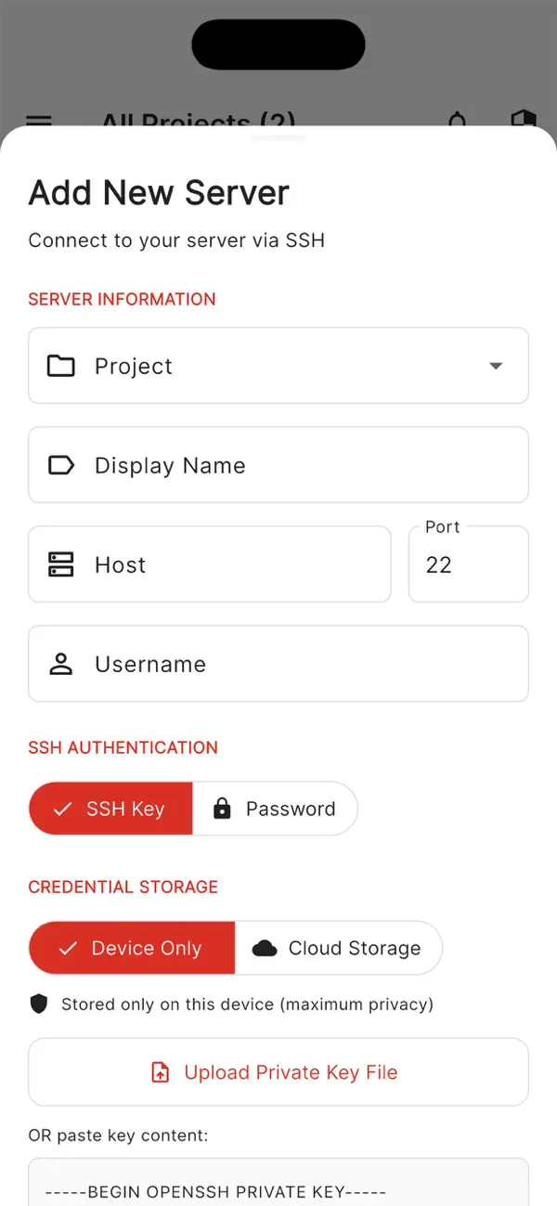Click the server icon in the Host field
This screenshot has width=557, height=1206.
[x=60, y=564]
